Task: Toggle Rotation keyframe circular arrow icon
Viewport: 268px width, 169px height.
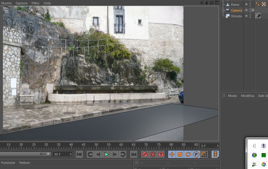Action: [x=188, y=155]
